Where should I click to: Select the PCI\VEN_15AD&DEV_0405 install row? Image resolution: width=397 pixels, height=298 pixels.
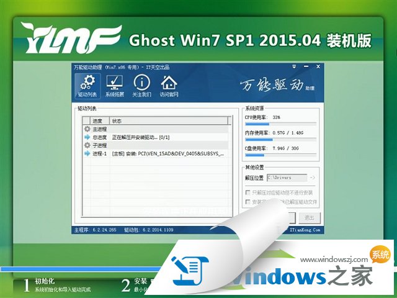[156, 153]
